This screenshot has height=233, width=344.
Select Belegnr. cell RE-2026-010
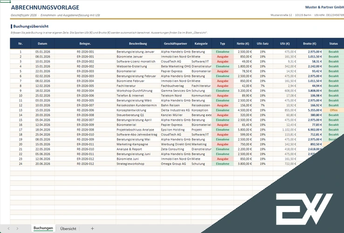85,149
